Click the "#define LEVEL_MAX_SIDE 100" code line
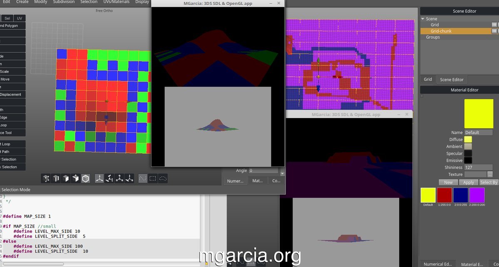The width and height of the screenshot is (499, 267). 48,246
